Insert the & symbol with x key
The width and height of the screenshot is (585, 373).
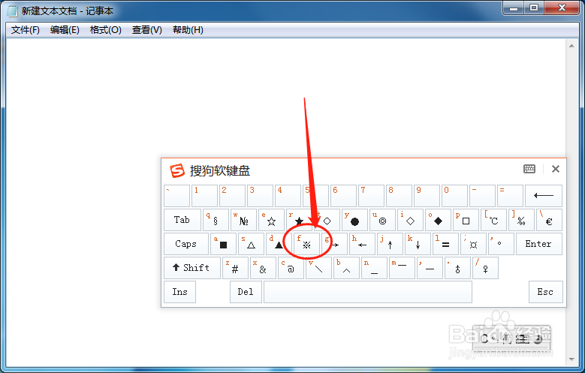tap(263, 268)
